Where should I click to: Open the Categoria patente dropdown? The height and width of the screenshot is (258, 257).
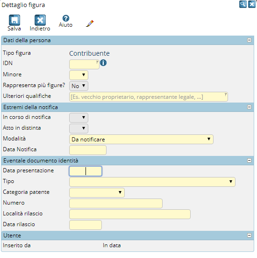[x=97, y=192]
